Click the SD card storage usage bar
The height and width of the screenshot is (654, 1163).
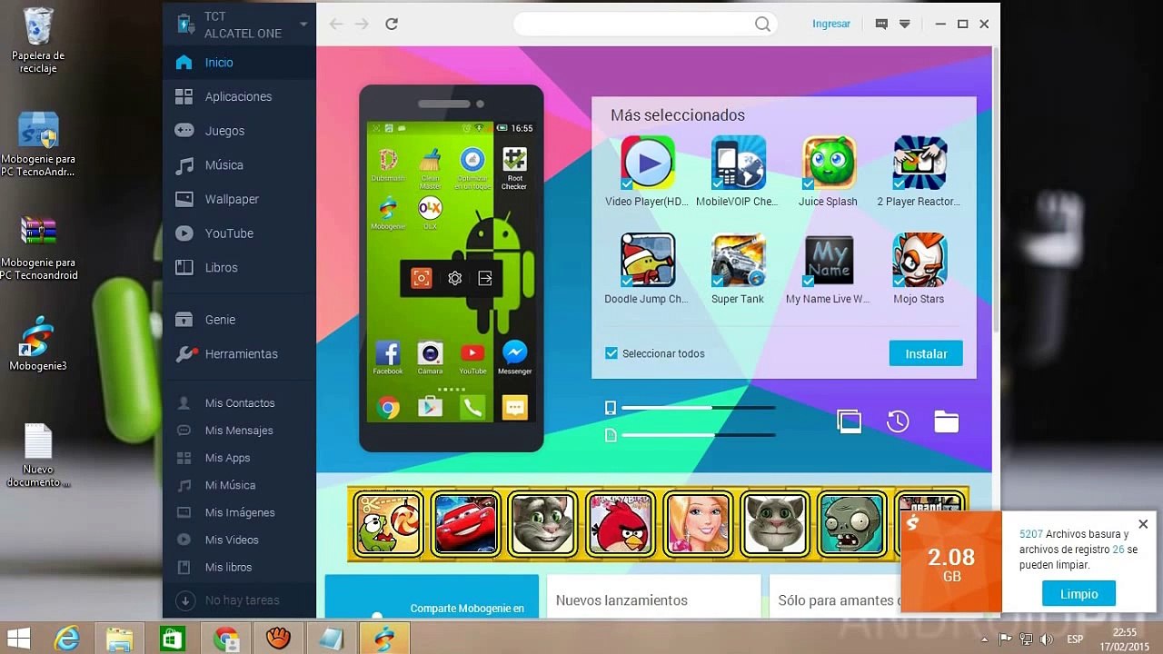tap(699, 436)
